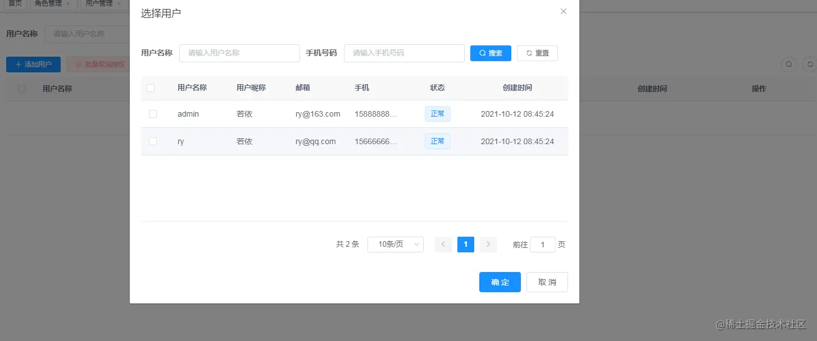Click the admin username cell
This screenshot has height=341, width=817.
[188, 114]
